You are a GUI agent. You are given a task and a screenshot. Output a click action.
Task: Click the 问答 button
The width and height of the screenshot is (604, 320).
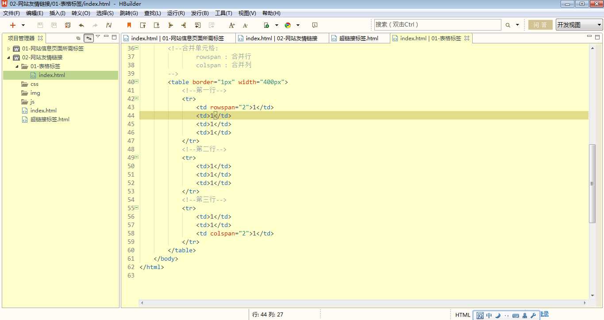(540, 25)
